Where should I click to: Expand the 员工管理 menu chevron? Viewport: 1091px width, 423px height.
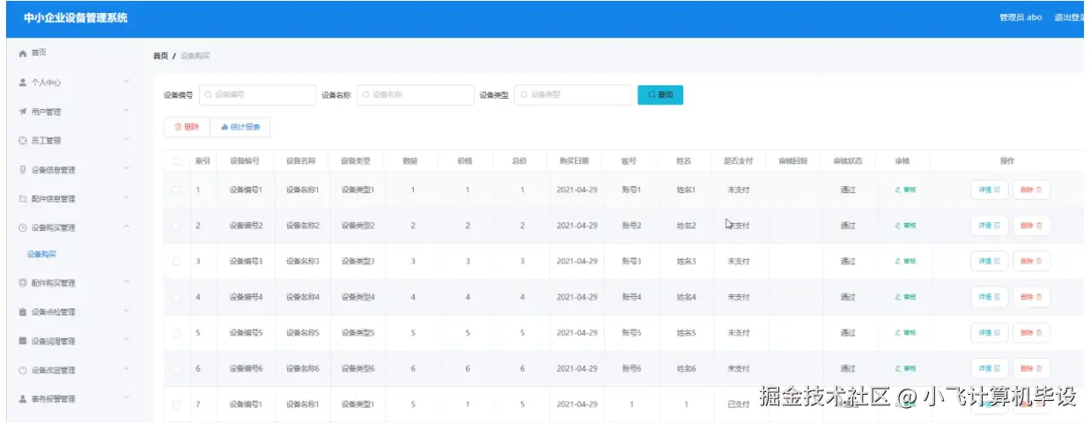coord(127,140)
